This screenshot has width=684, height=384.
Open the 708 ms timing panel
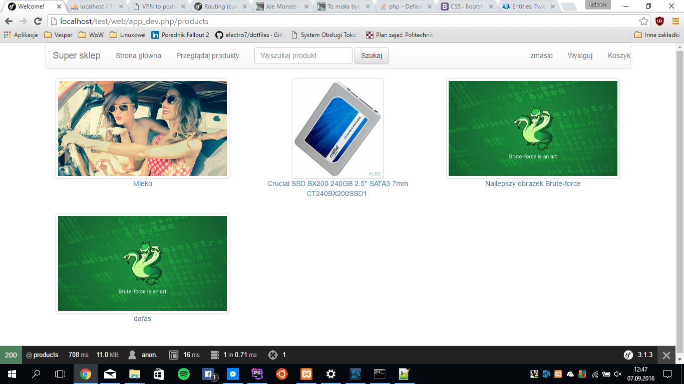pyautogui.click(x=79, y=354)
